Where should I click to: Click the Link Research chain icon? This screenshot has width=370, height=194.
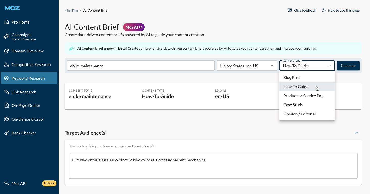tap(7, 92)
